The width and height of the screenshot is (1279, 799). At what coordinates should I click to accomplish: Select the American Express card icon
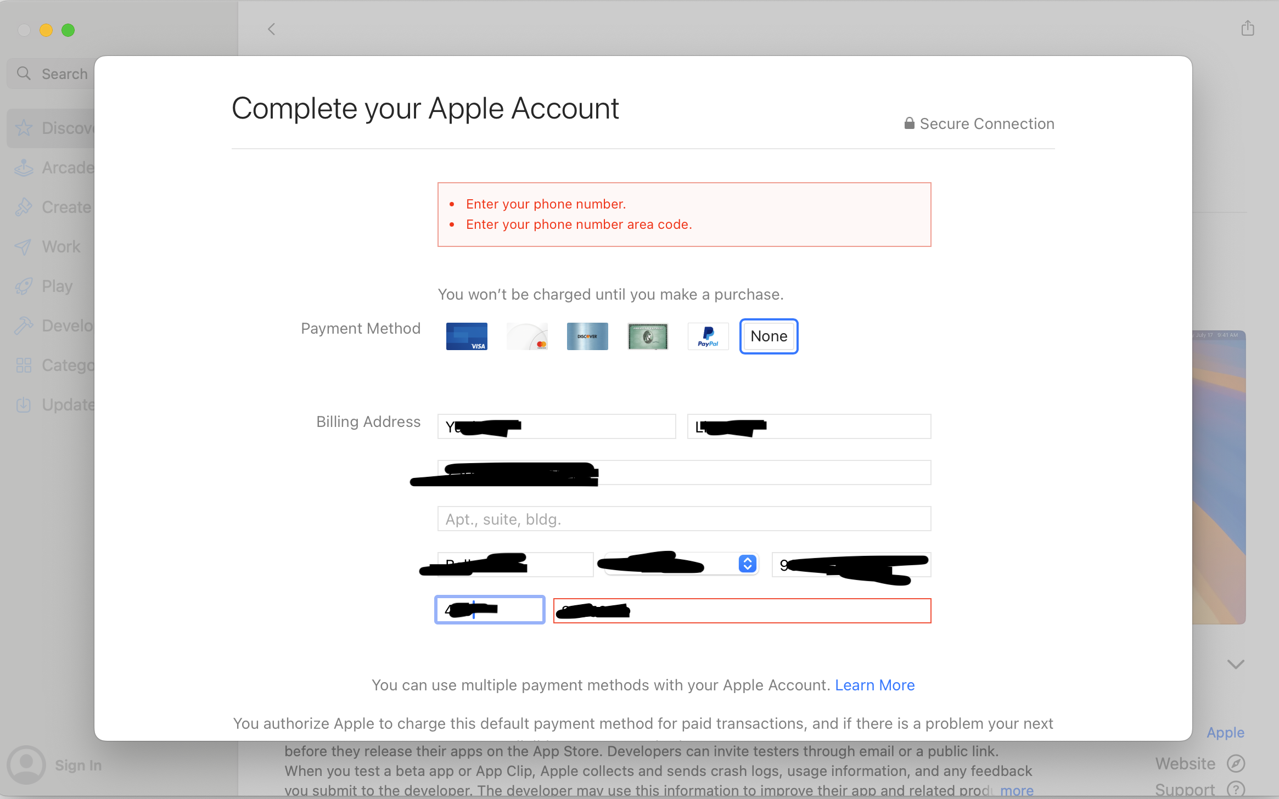pos(648,336)
